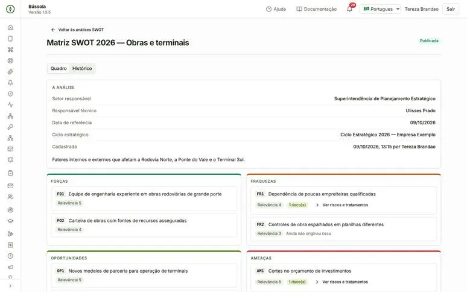The width and height of the screenshot is (467, 292).
Task: Select card FO2 Carteira de obras
Action: 144,225
